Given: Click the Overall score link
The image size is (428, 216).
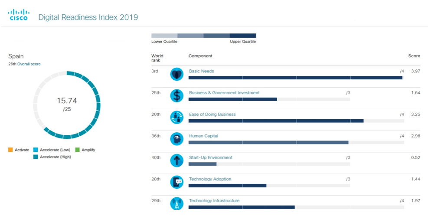Looking at the screenshot, I should point(29,64).
